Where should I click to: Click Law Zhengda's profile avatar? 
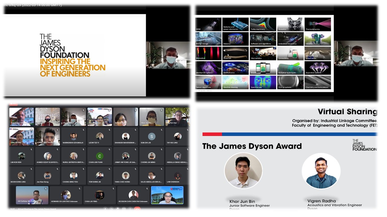(x=177, y=175)
